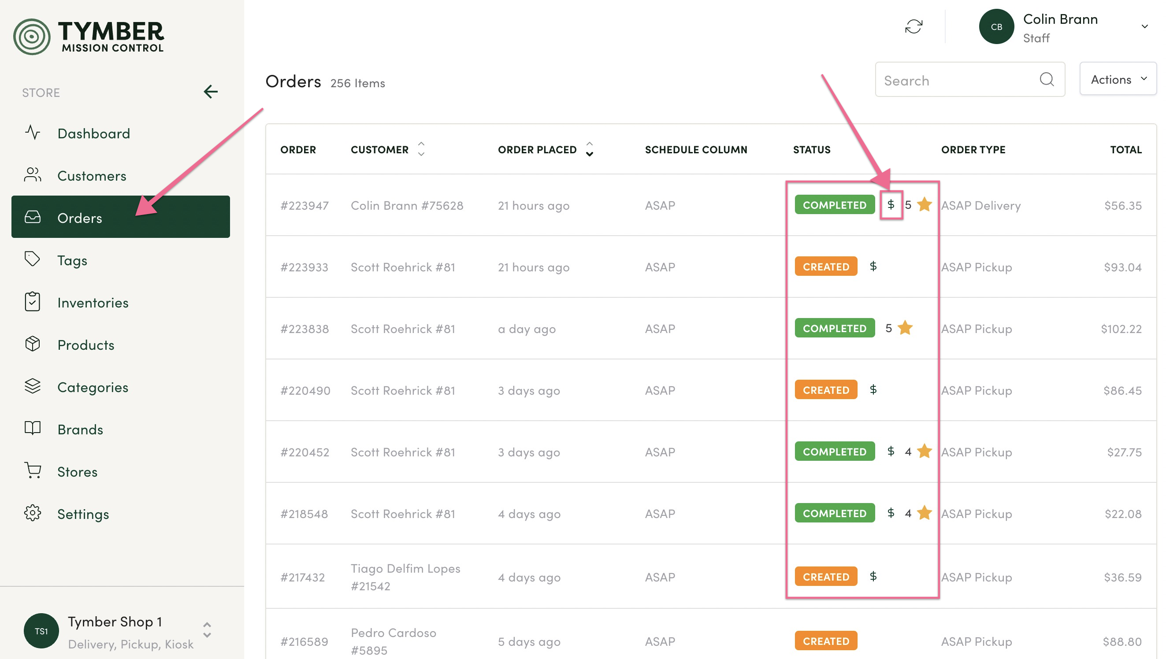Screen dimensions: 1166x659
Task: Click the Products box icon
Action: (33, 344)
